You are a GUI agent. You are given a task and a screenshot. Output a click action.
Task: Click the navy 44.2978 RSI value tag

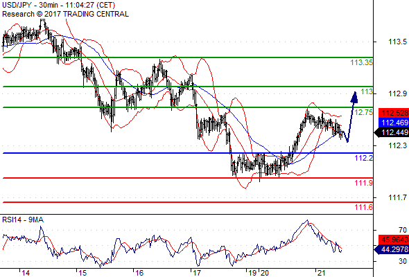tap(392, 249)
